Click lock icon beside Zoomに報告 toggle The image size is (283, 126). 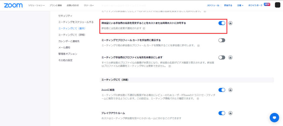tap(230, 90)
